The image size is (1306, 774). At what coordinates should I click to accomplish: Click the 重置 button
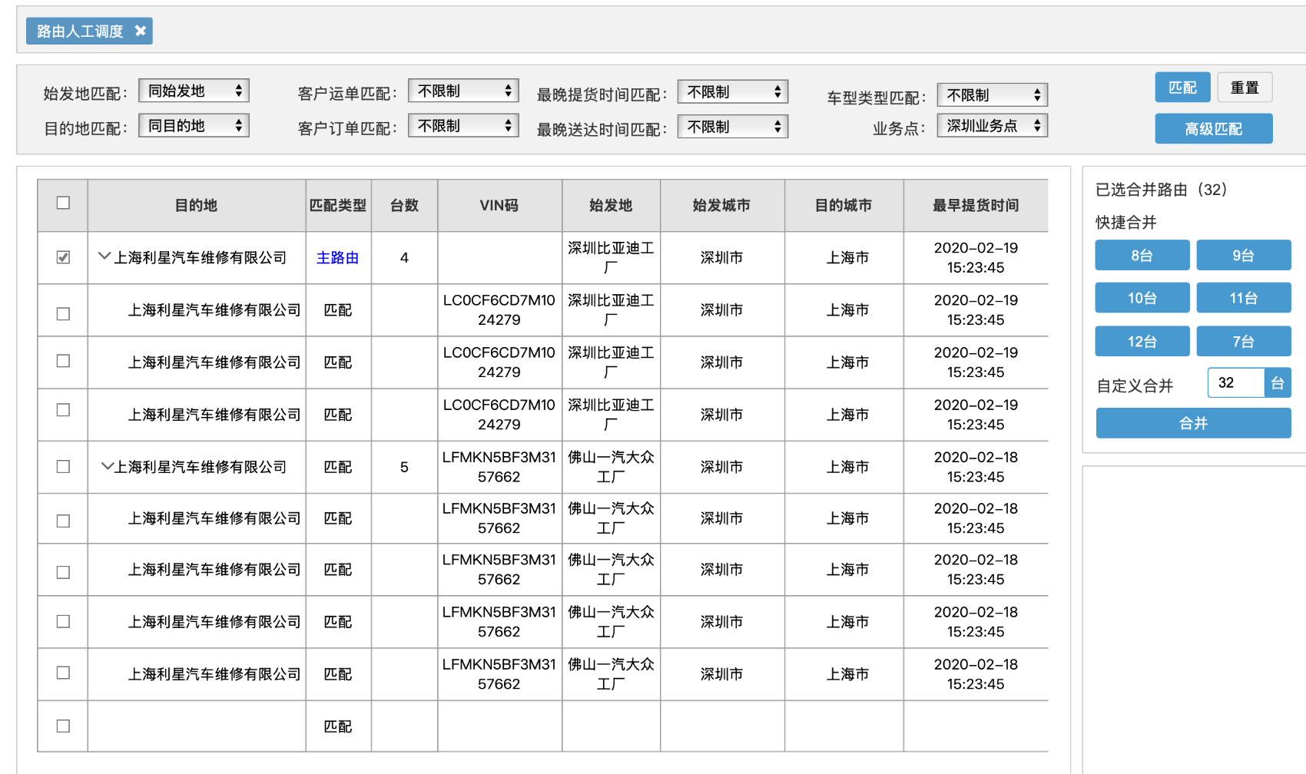(1245, 87)
